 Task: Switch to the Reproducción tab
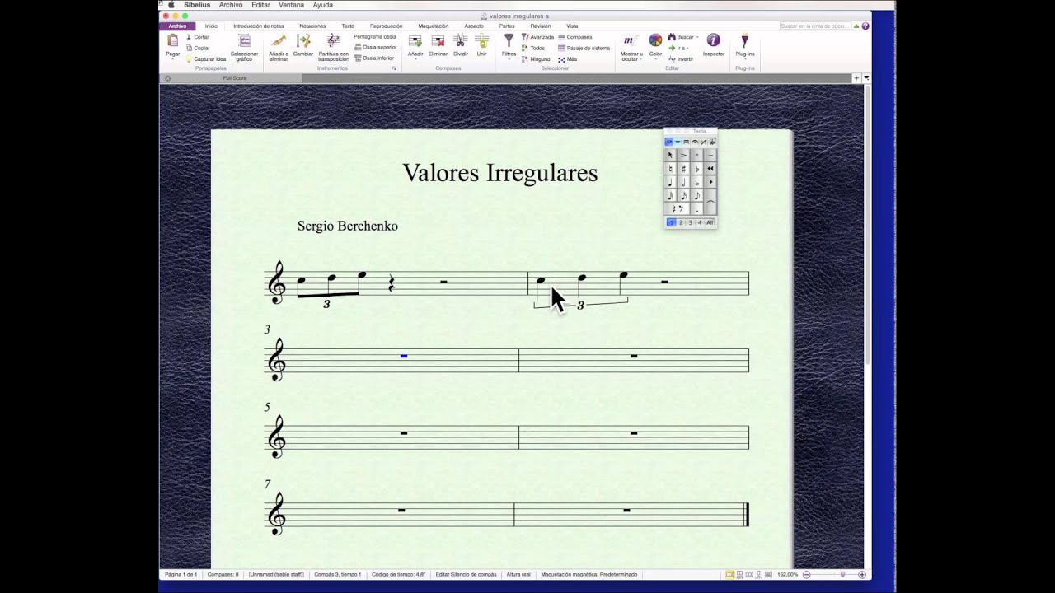tap(387, 26)
